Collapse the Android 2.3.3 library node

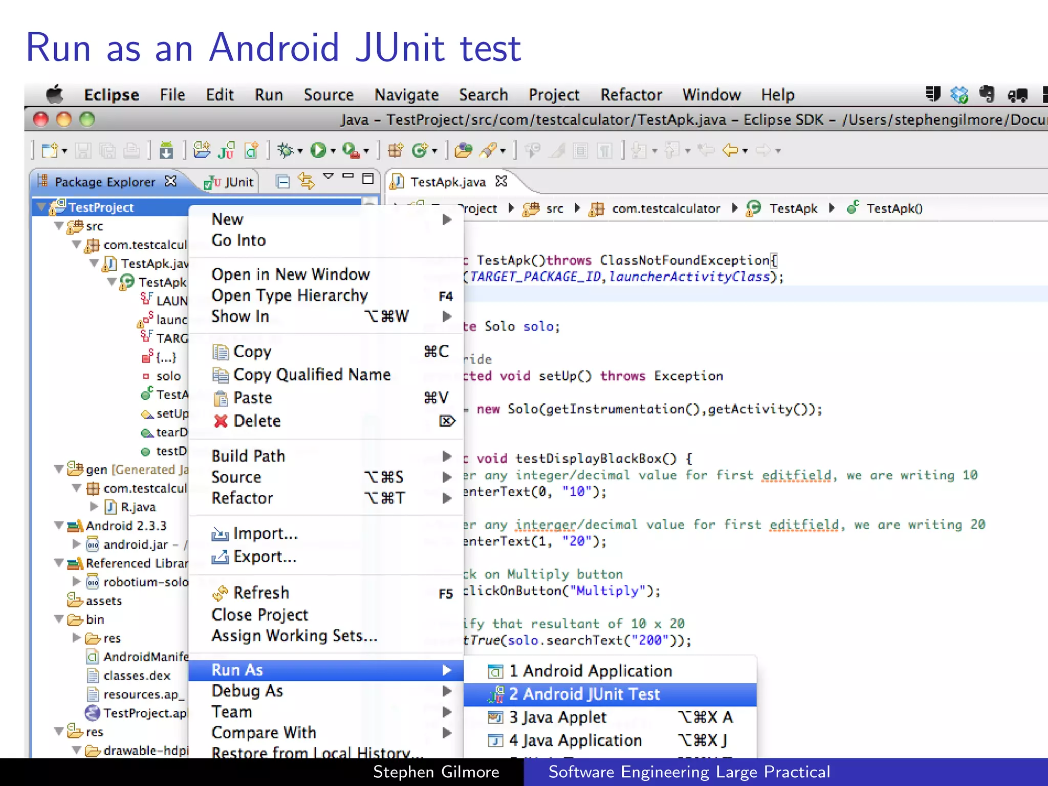pos(59,526)
